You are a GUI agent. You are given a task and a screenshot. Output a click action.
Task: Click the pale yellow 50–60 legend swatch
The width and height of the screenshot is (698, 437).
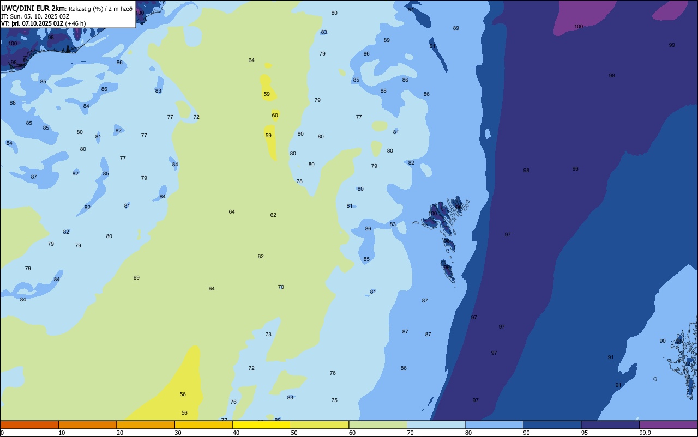320,424
